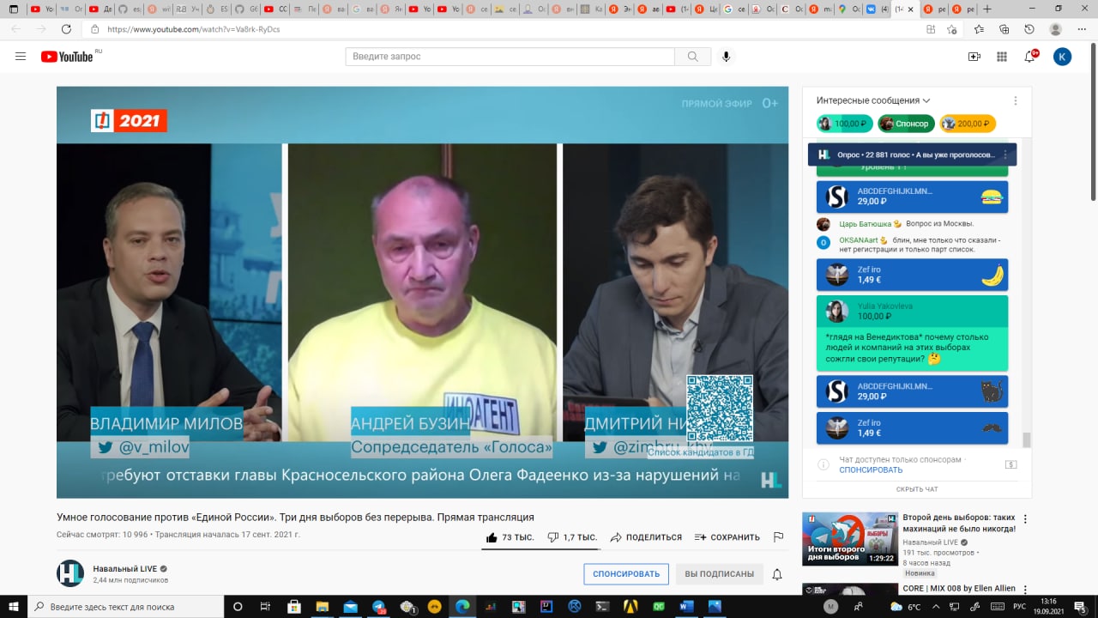Open Windows Start menu
The image size is (1098, 618).
tap(14, 606)
